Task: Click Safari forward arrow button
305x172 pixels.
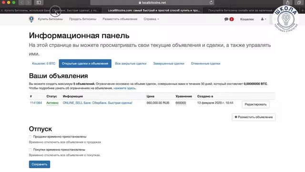Action: (x=28, y=2)
